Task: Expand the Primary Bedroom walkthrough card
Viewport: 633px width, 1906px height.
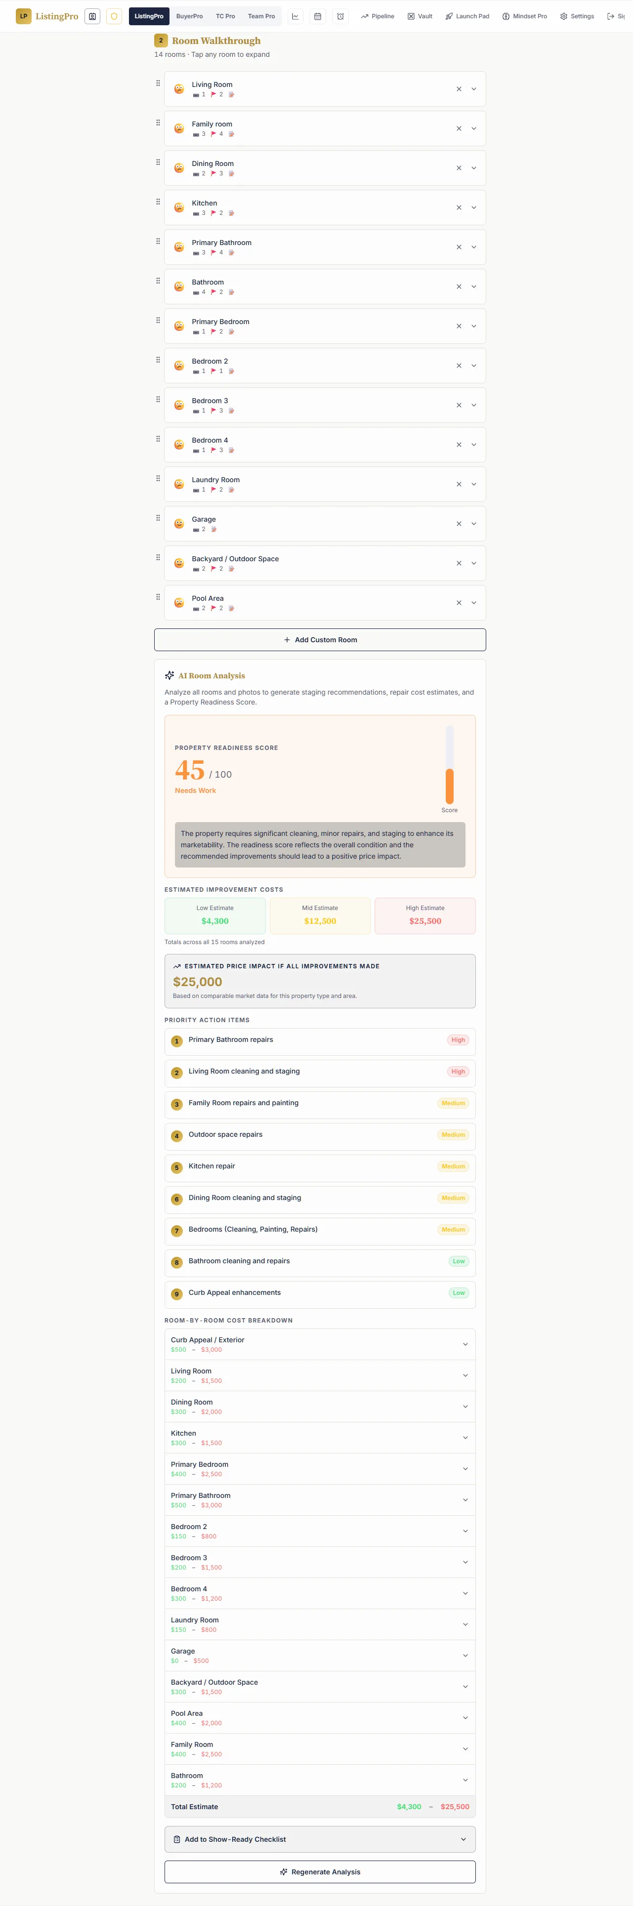Action: (x=474, y=326)
